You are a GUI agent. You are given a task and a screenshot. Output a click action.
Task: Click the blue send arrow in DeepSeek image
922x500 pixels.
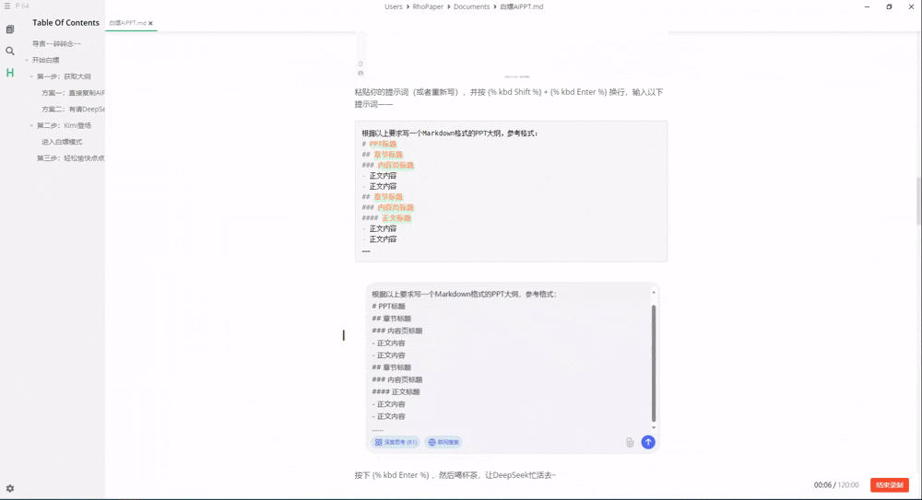pos(648,442)
